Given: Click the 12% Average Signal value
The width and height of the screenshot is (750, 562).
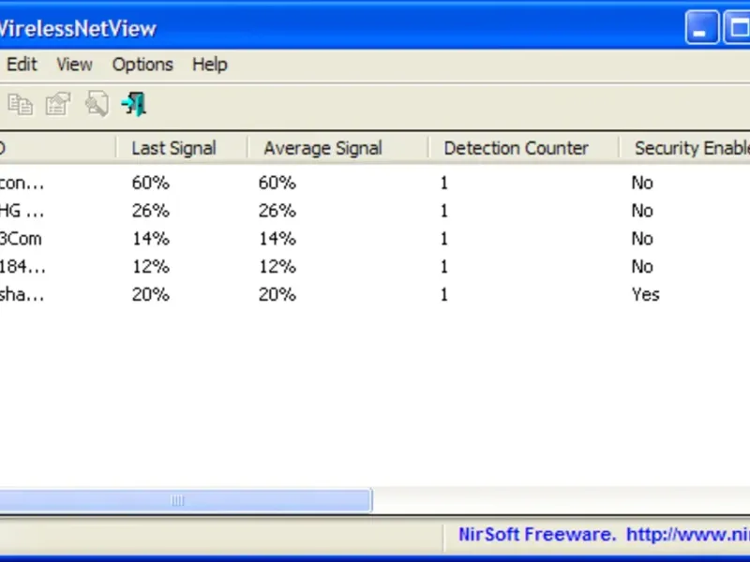Looking at the screenshot, I should (277, 266).
